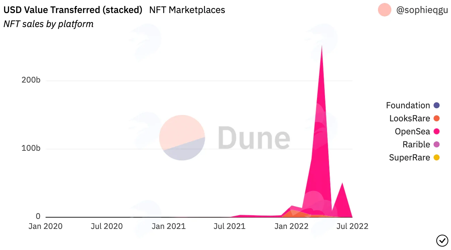
Task: Click the NFT Marketplaces query name
Action: point(187,10)
